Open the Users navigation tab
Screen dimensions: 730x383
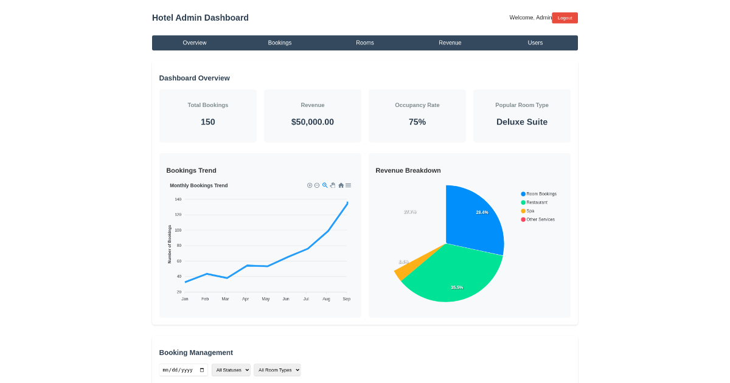click(x=535, y=43)
